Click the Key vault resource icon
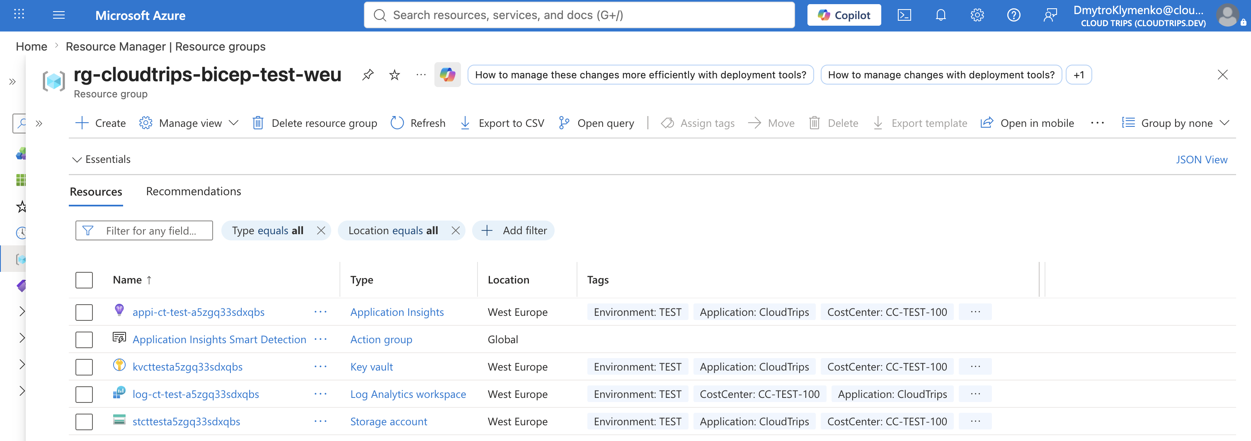Viewport: 1251px width, 441px height. pyautogui.click(x=119, y=365)
